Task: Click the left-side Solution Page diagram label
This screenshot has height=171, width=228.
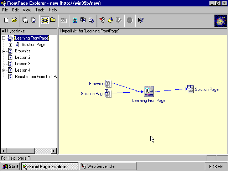Action: coord(93,93)
